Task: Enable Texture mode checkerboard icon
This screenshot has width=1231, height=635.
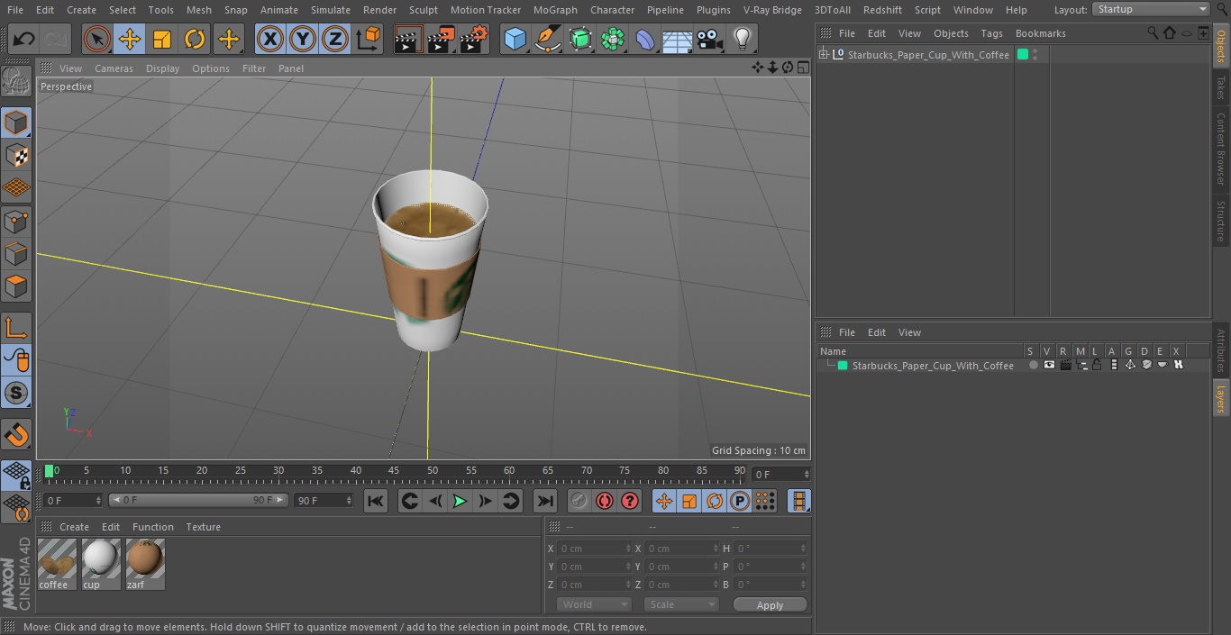Action: click(16, 155)
